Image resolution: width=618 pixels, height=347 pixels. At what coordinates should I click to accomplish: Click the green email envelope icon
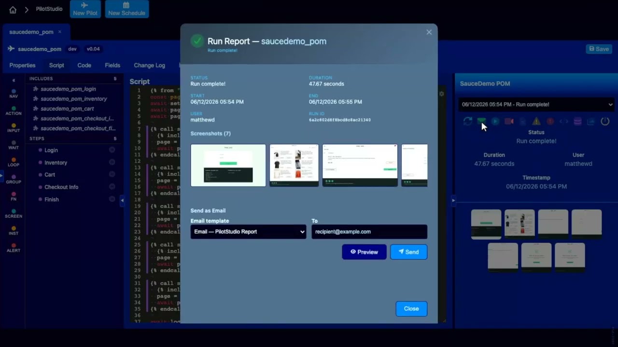click(x=481, y=121)
